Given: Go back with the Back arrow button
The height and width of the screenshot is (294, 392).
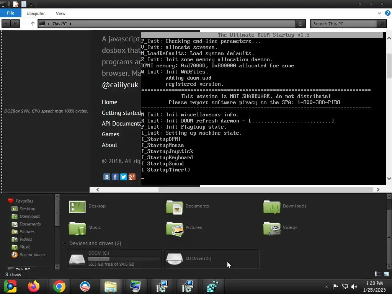Looking at the screenshot, I should [x=6, y=24].
